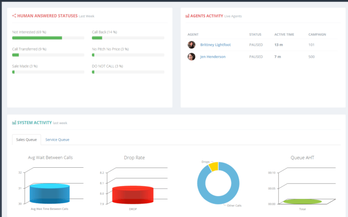Click the Sale Made (3 %) label
Screen dimensions: 348x217
[25, 66]
